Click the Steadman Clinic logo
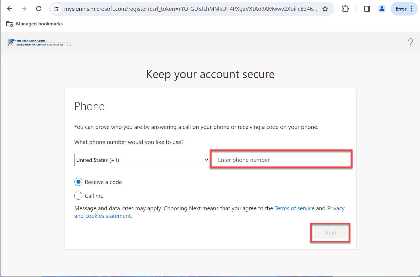Screen dimensions: 420x277 (39, 42)
